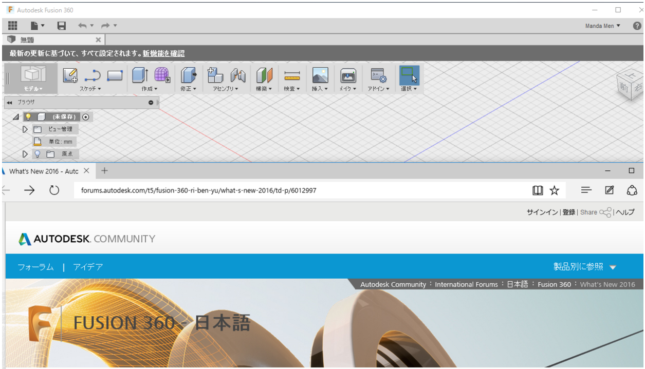The image size is (645, 369).
Task: Click the 検査 (Inspect) measure icon
Action: 291,76
